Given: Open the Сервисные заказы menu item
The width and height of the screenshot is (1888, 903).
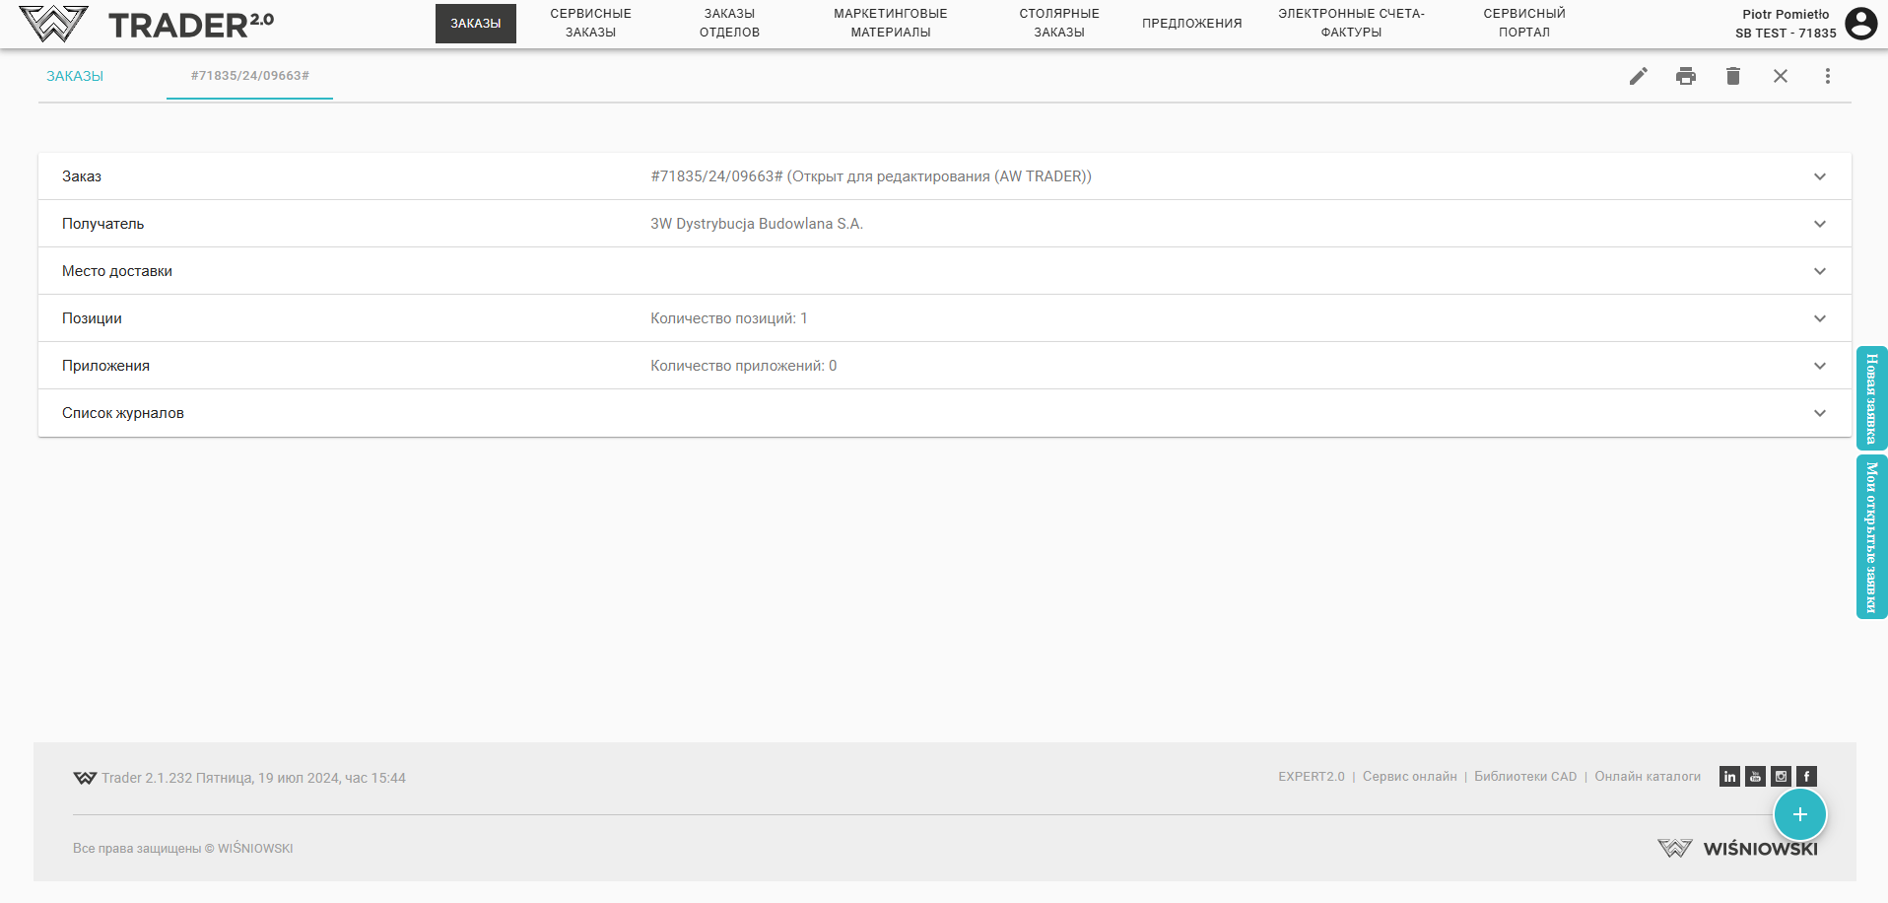Looking at the screenshot, I should point(590,23).
